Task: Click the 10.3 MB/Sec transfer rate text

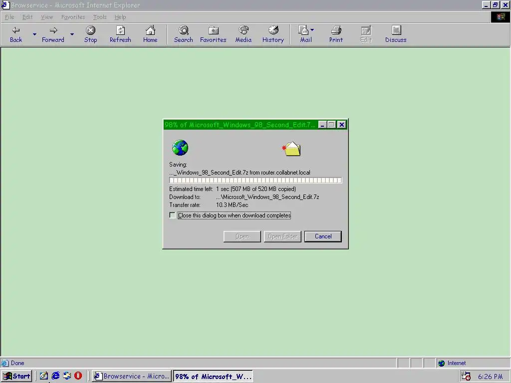Action: [232, 205]
